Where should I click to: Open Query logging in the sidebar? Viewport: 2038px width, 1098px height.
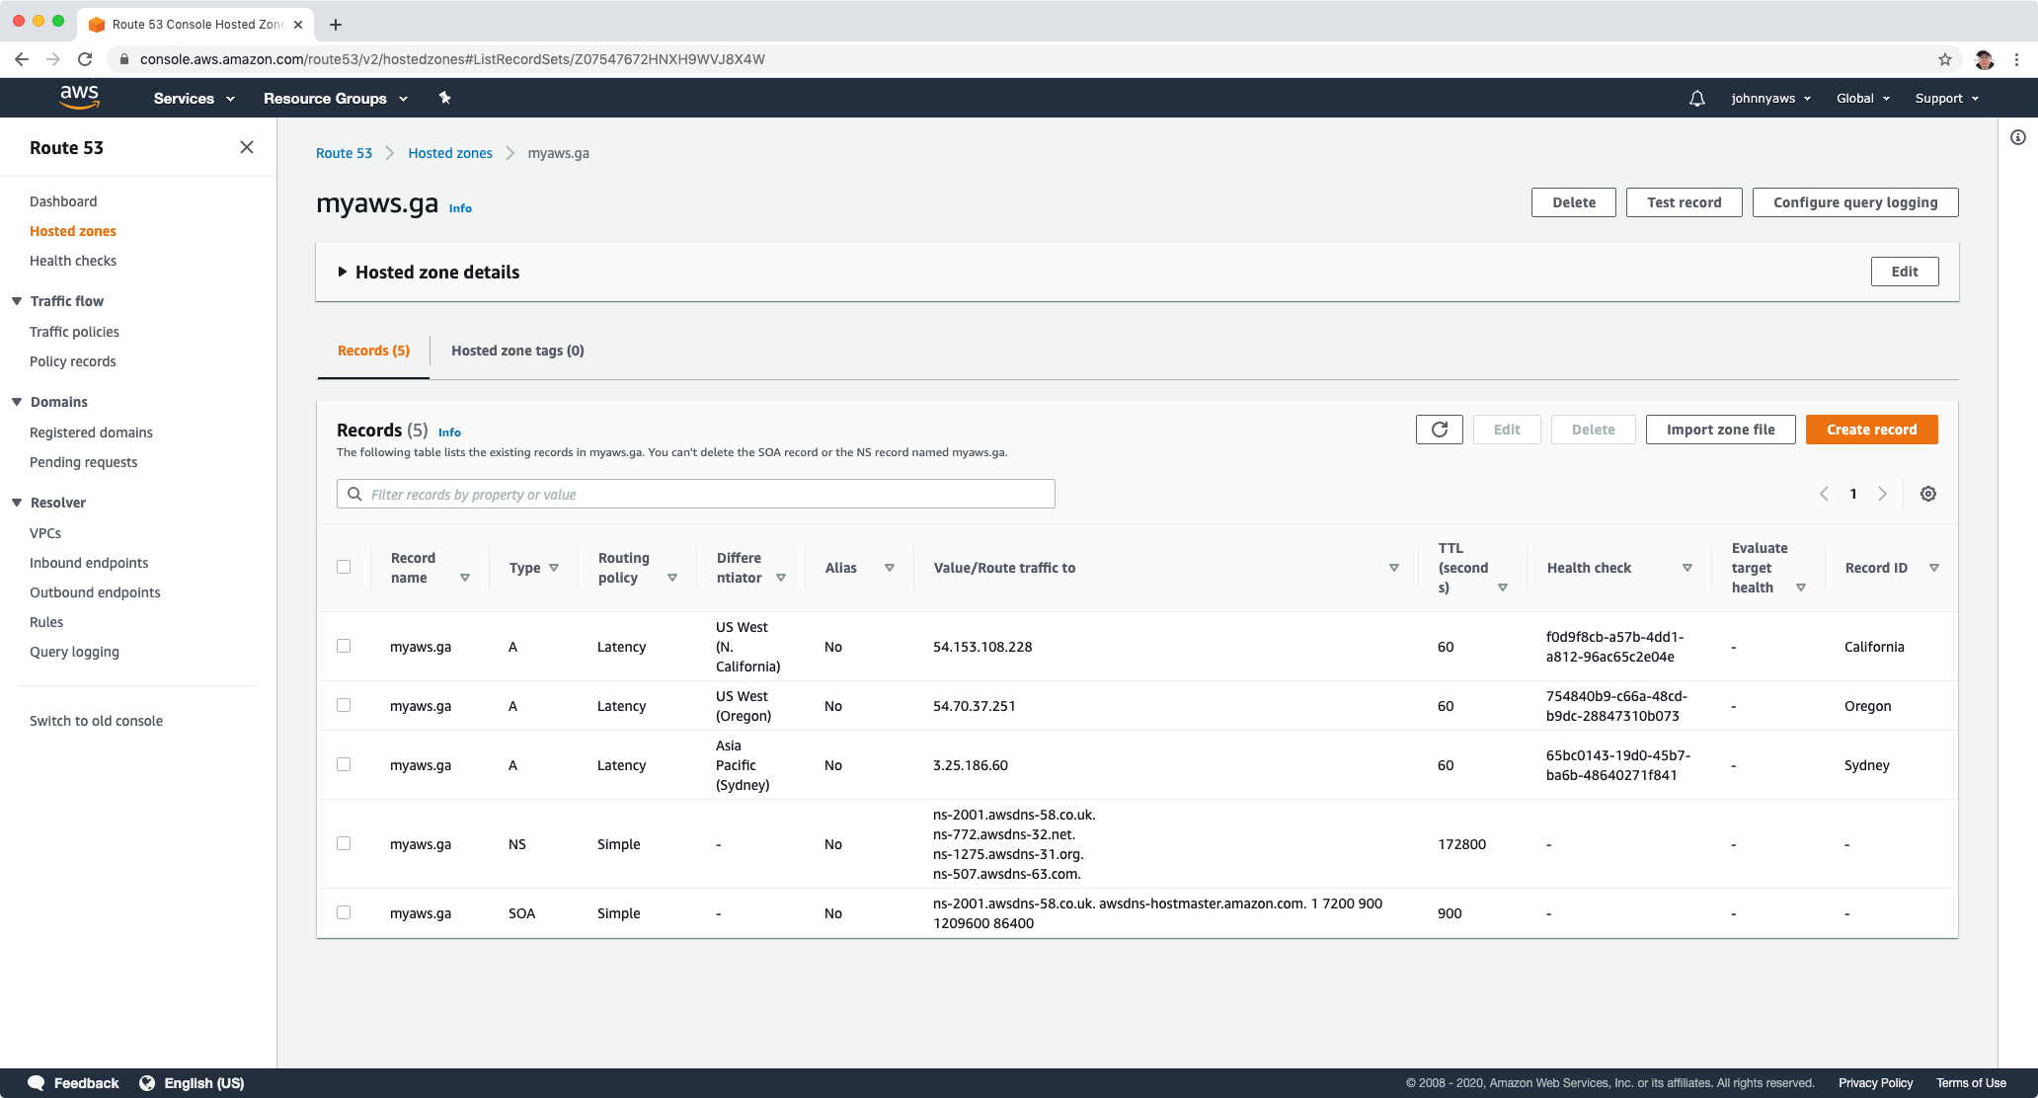[74, 652]
